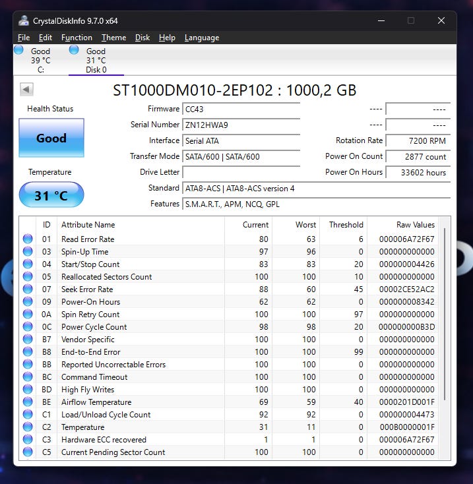The height and width of the screenshot is (484, 473).
Task: Click the Standard field ATA8-ACS
Action: pos(316,189)
